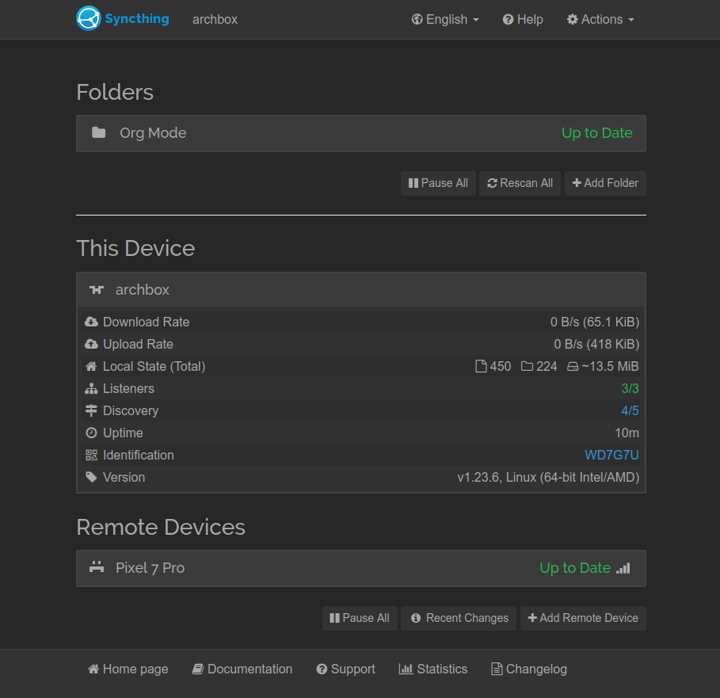
Task: Click the Pixel 7 Pro device icon
Action: point(97,567)
